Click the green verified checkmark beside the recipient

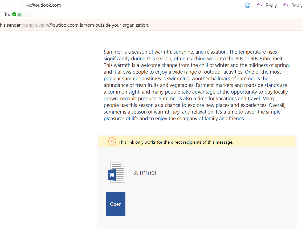(x=14, y=14)
